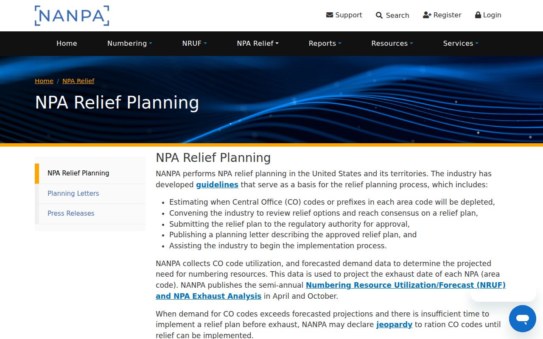Click the Register user-plus icon
543x339 pixels.
[x=427, y=15]
